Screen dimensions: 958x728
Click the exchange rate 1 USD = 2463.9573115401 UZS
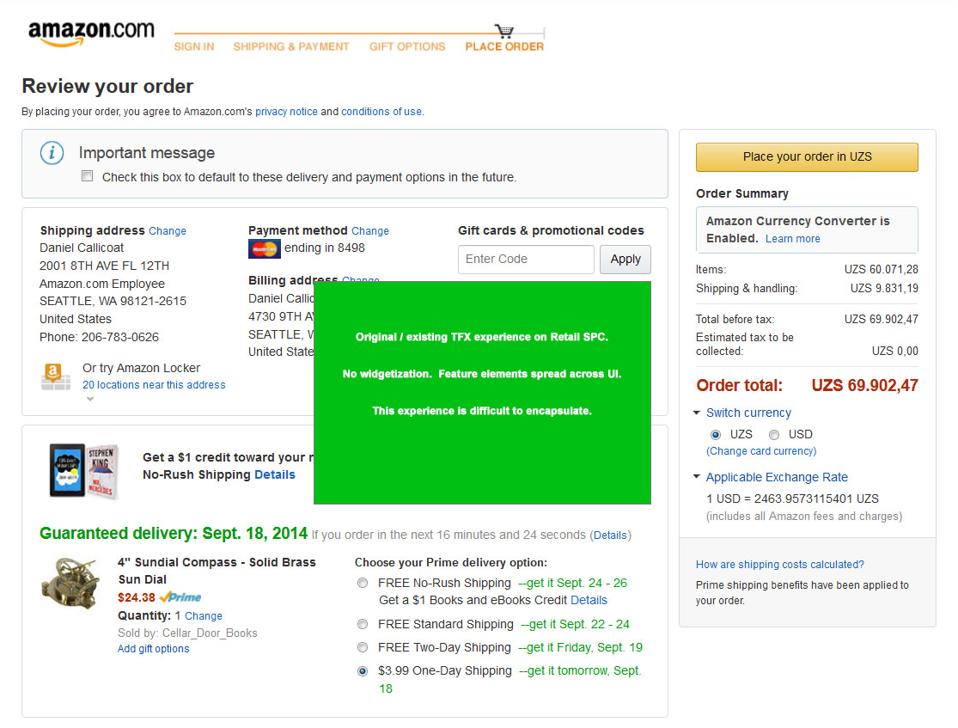click(x=792, y=499)
